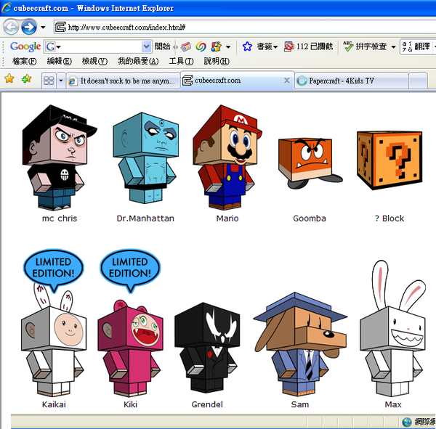
Task: Click the Google toolbar search box
Action: point(97,46)
